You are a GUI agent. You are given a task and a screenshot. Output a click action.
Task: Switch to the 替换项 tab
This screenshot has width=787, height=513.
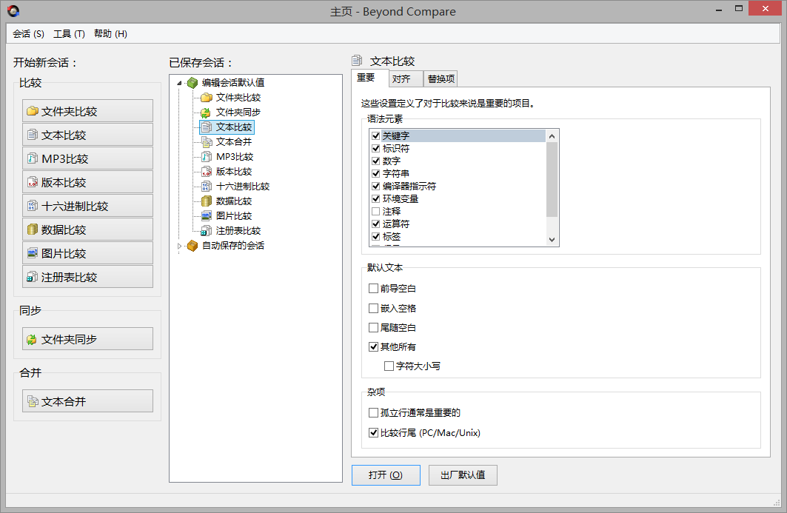pyautogui.click(x=441, y=79)
